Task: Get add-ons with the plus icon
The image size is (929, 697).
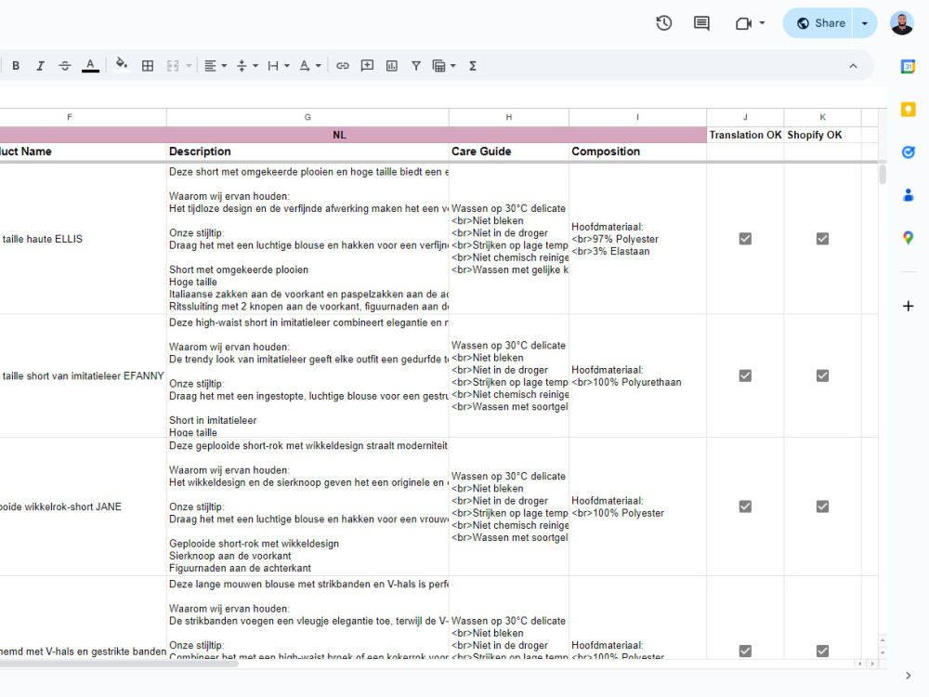Action: pos(909,306)
